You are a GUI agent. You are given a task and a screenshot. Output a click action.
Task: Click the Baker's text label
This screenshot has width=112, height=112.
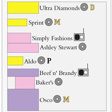point(45,83)
